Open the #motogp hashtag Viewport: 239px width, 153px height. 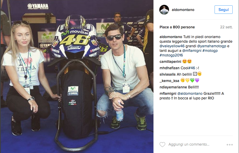click(x=210, y=51)
